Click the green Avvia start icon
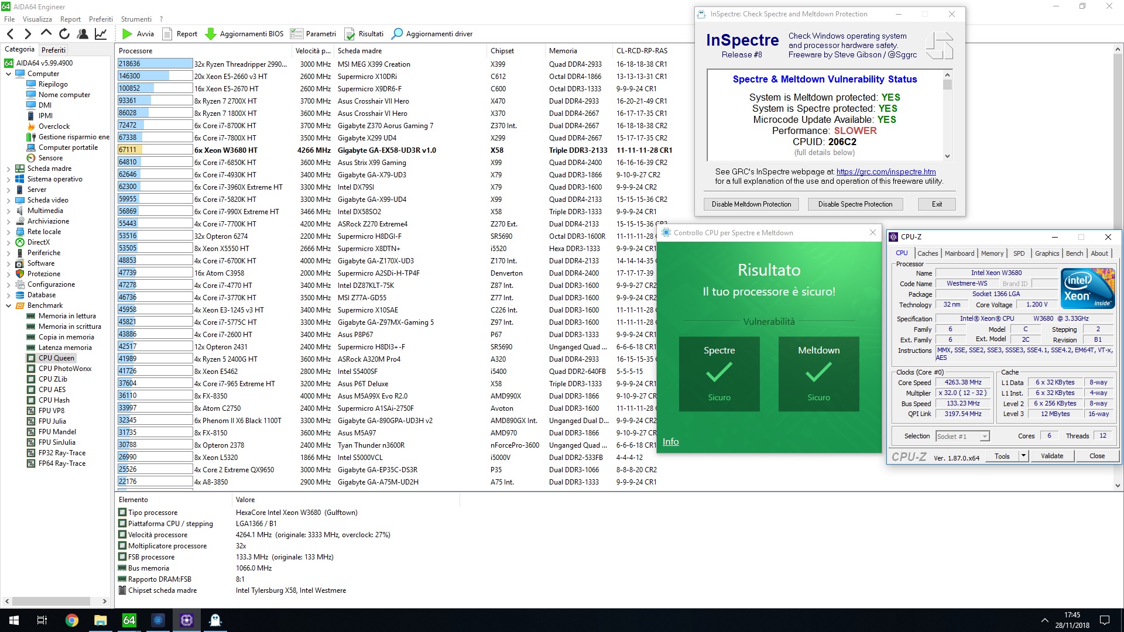 (x=127, y=34)
